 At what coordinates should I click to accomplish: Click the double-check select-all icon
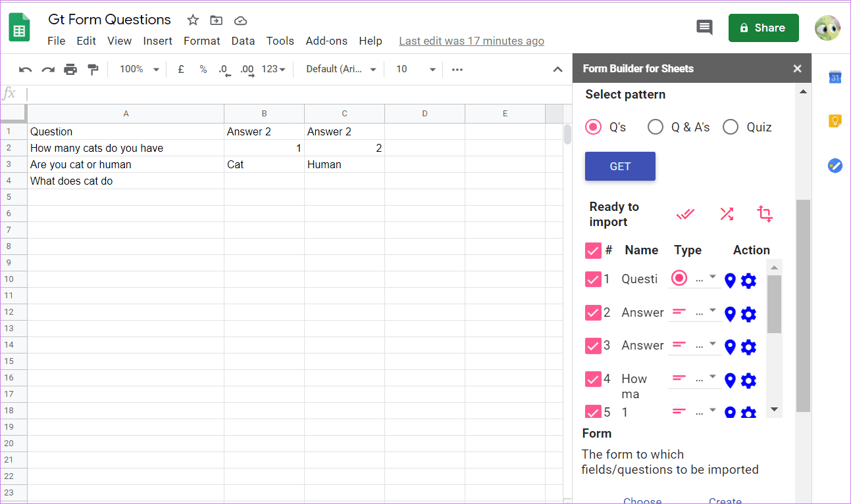coord(686,214)
